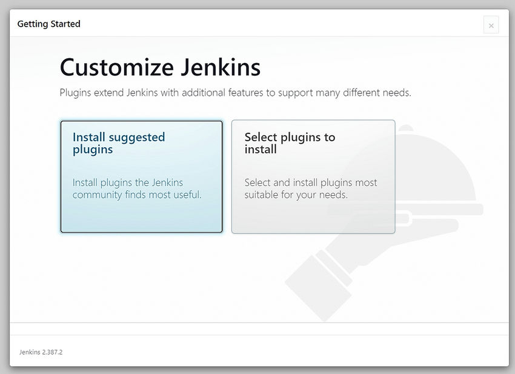
Task: Click the Customize Jenkins heading
Action: (x=159, y=67)
